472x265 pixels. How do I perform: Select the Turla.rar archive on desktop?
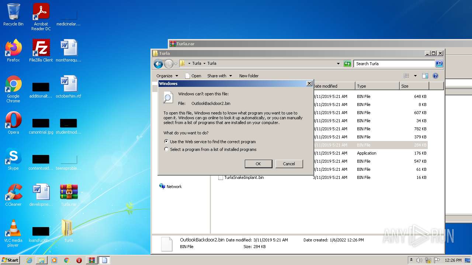tap(69, 195)
